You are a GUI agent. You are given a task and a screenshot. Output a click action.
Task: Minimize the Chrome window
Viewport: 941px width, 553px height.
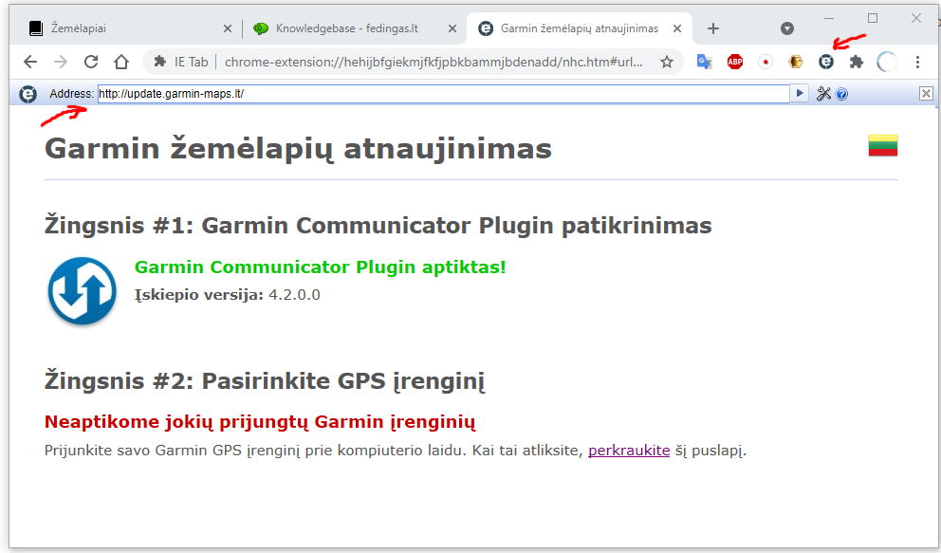[829, 19]
